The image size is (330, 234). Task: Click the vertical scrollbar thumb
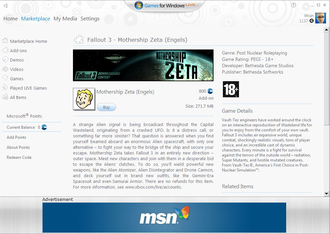pyautogui.click(x=326, y=79)
